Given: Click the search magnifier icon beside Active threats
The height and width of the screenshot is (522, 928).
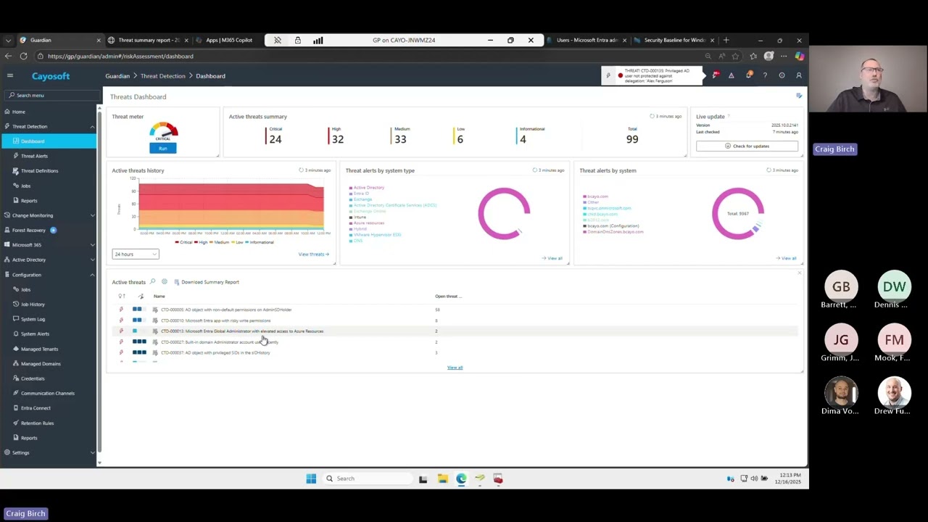Looking at the screenshot, I should (x=152, y=281).
